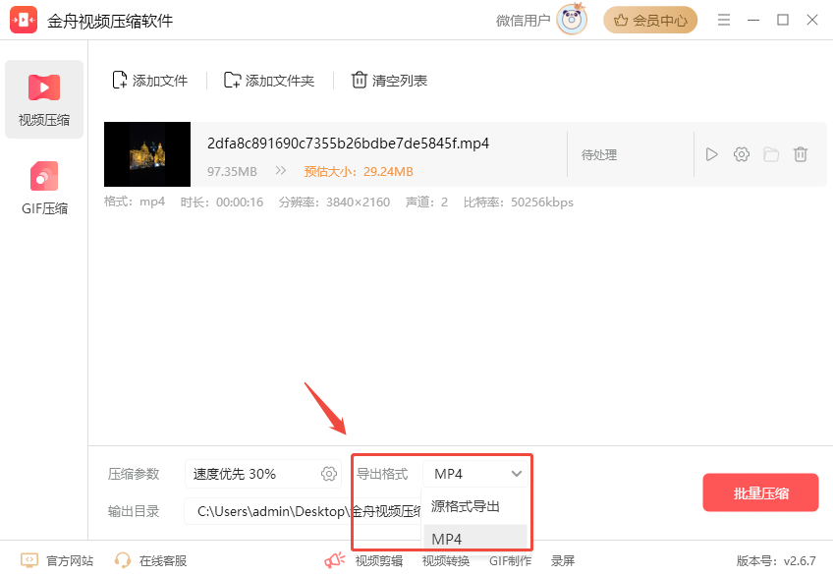
Task: Play the listed mp4 video
Action: pos(711,154)
